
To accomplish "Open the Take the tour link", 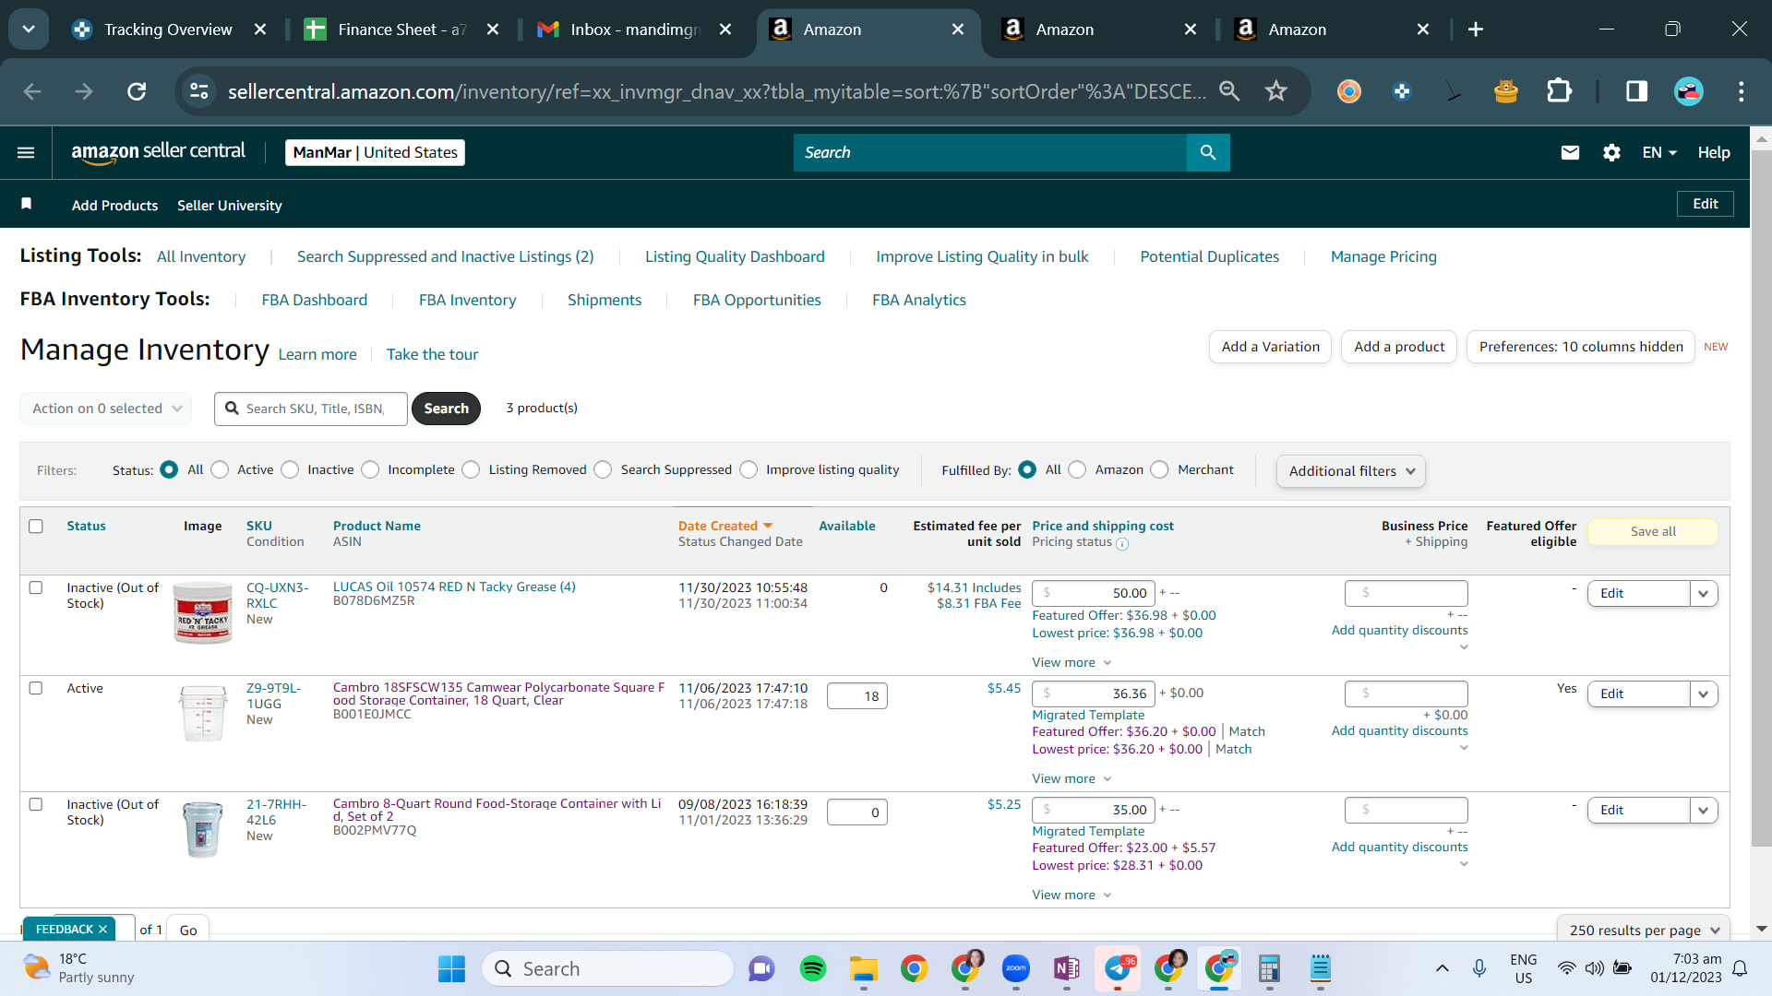I will (x=432, y=354).
